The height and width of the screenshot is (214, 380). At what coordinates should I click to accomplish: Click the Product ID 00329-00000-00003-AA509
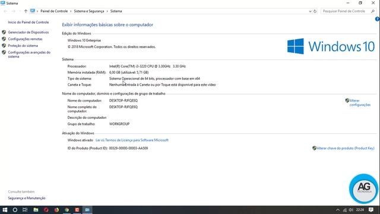coord(128,148)
